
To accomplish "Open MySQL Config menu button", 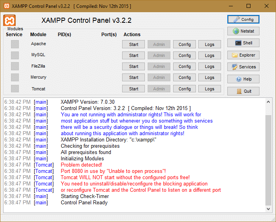I will tap(185, 55).
